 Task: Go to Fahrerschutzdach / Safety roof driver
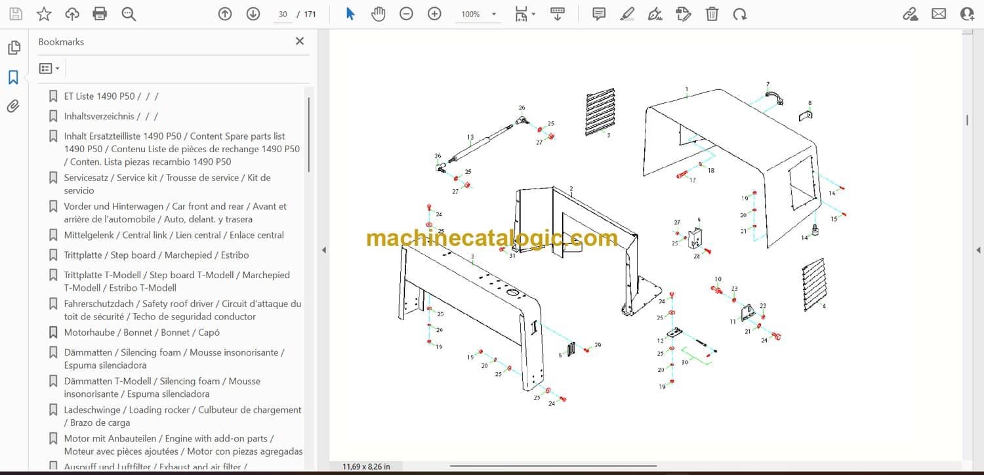coord(182,310)
